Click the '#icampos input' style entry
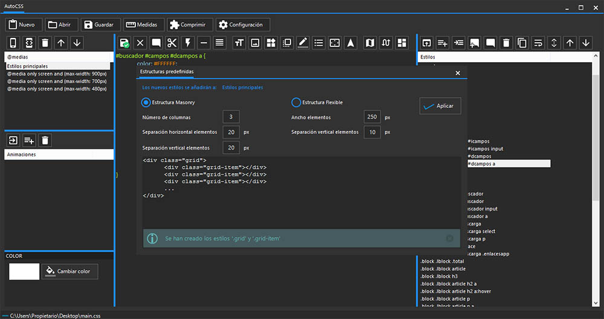Screen dimensions: 604x319 coord(486,149)
